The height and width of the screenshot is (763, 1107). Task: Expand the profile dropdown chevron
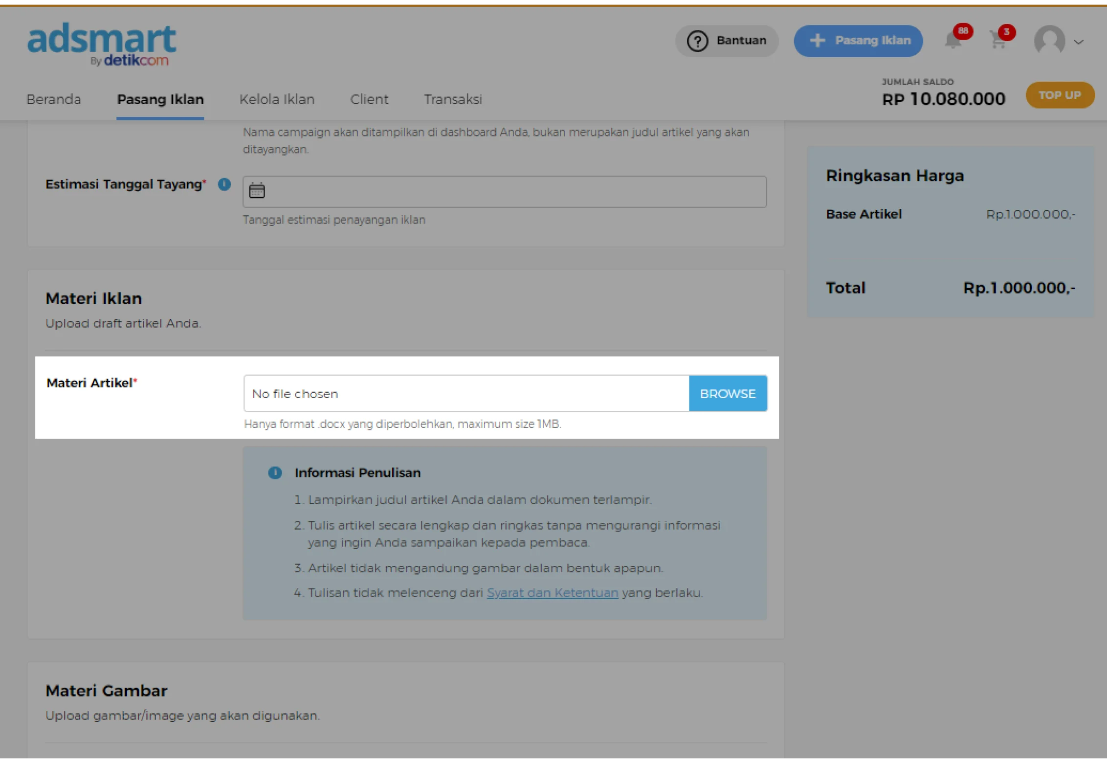pyautogui.click(x=1079, y=42)
